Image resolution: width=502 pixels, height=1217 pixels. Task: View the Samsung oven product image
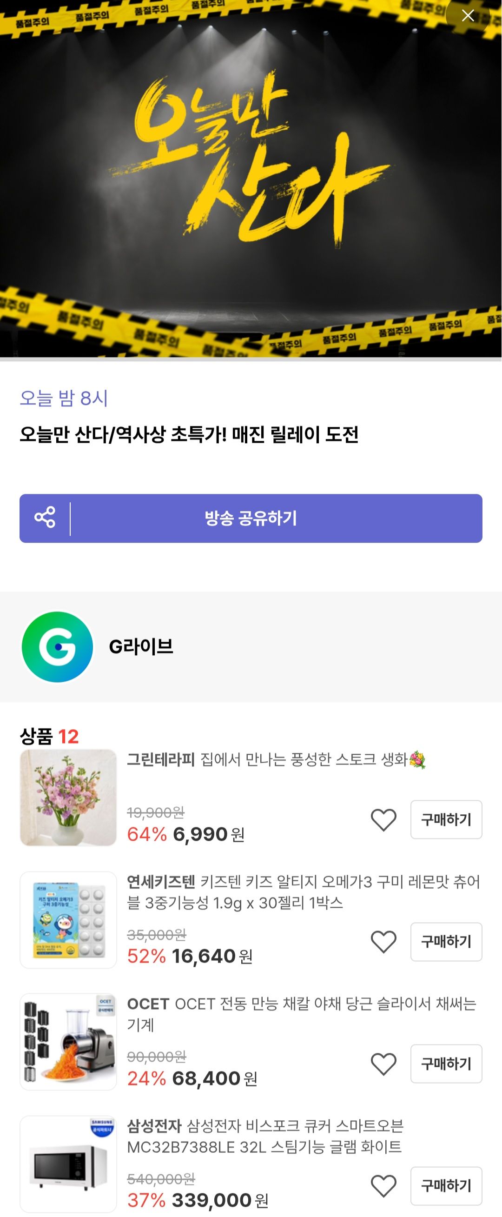point(68,1164)
